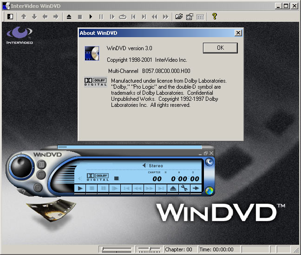Image resolution: width=301 pixels, height=255 pixels.
Task: Rewind using the top toolbar icon
Action: (155, 17)
